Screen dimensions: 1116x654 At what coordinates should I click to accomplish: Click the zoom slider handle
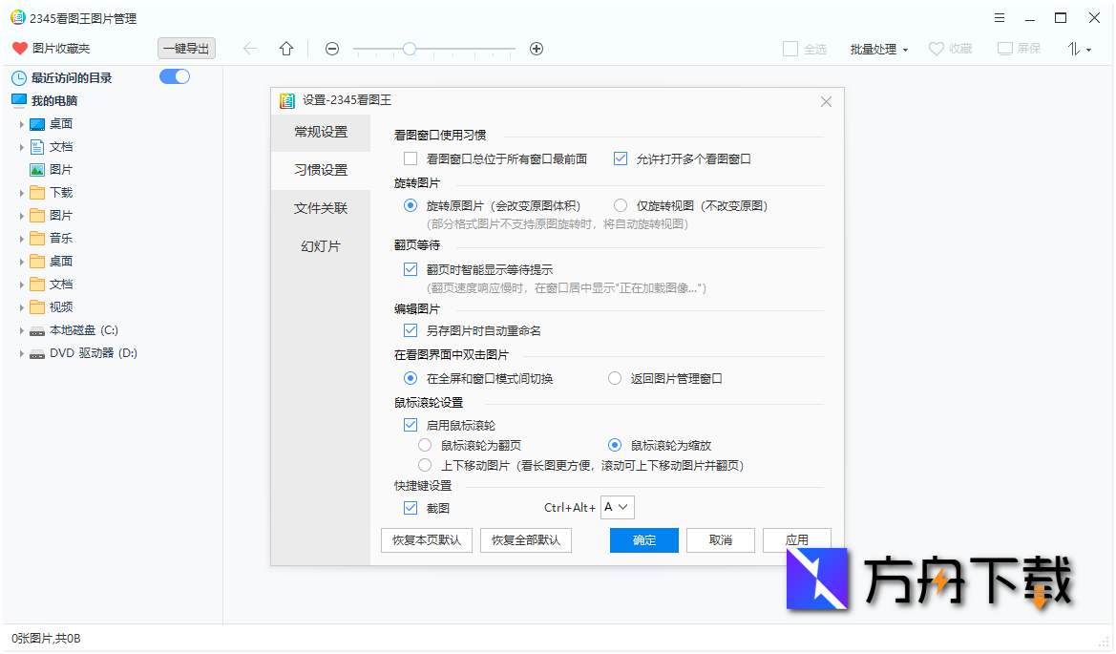pyautogui.click(x=409, y=47)
